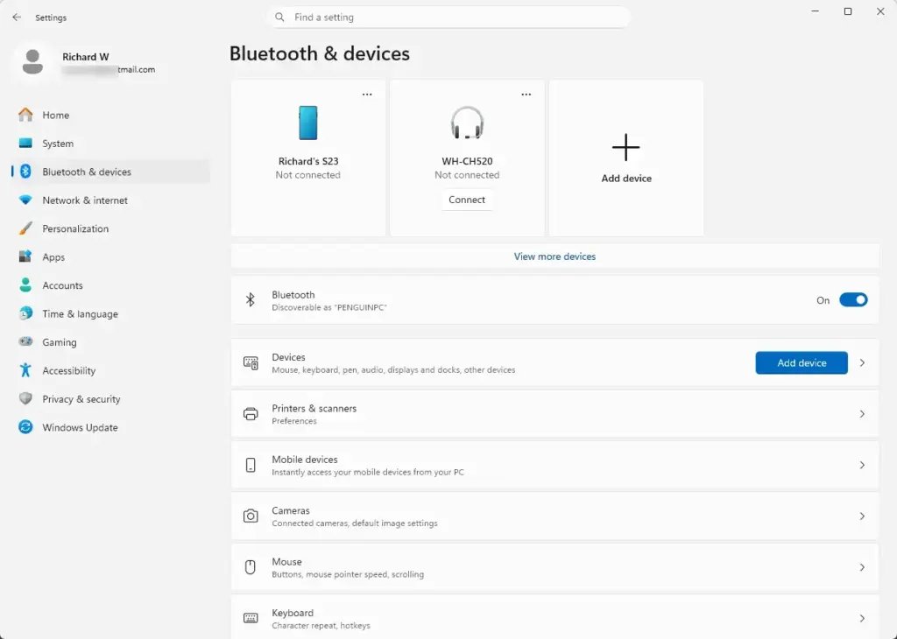Viewport: 897px width, 639px height.
Task: Click the Mobile devices title
Action: pyautogui.click(x=304, y=460)
